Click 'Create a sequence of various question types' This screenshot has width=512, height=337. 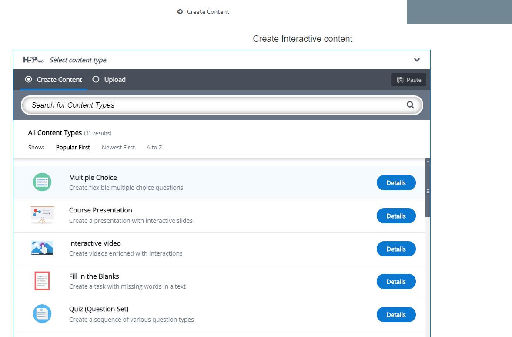click(131, 319)
